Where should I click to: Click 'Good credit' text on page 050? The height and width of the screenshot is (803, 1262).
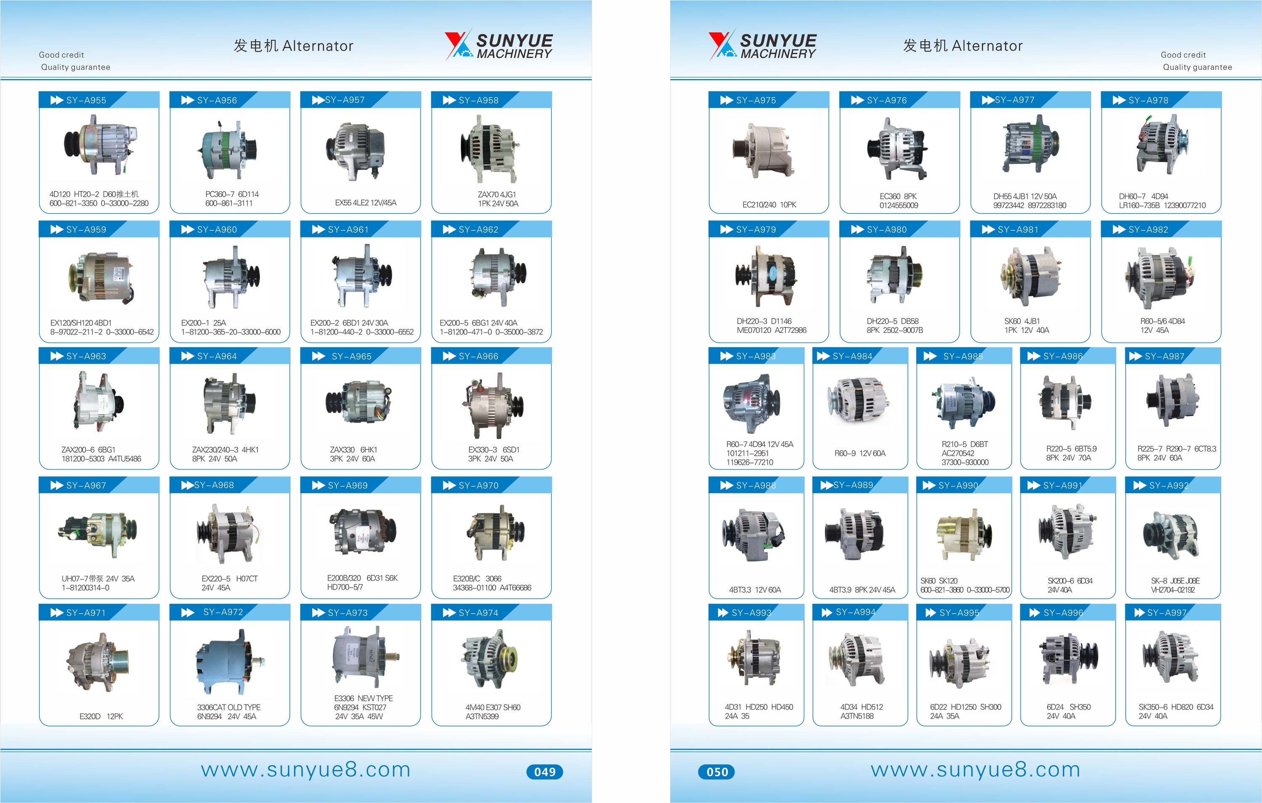click(1183, 55)
